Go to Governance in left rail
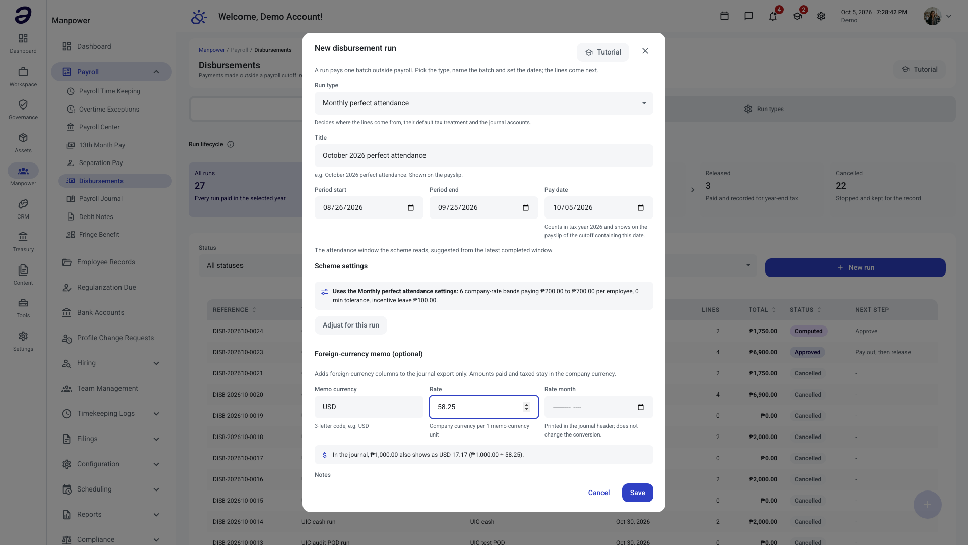The height and width of the screenshot is (545, 968). [23, 110]
